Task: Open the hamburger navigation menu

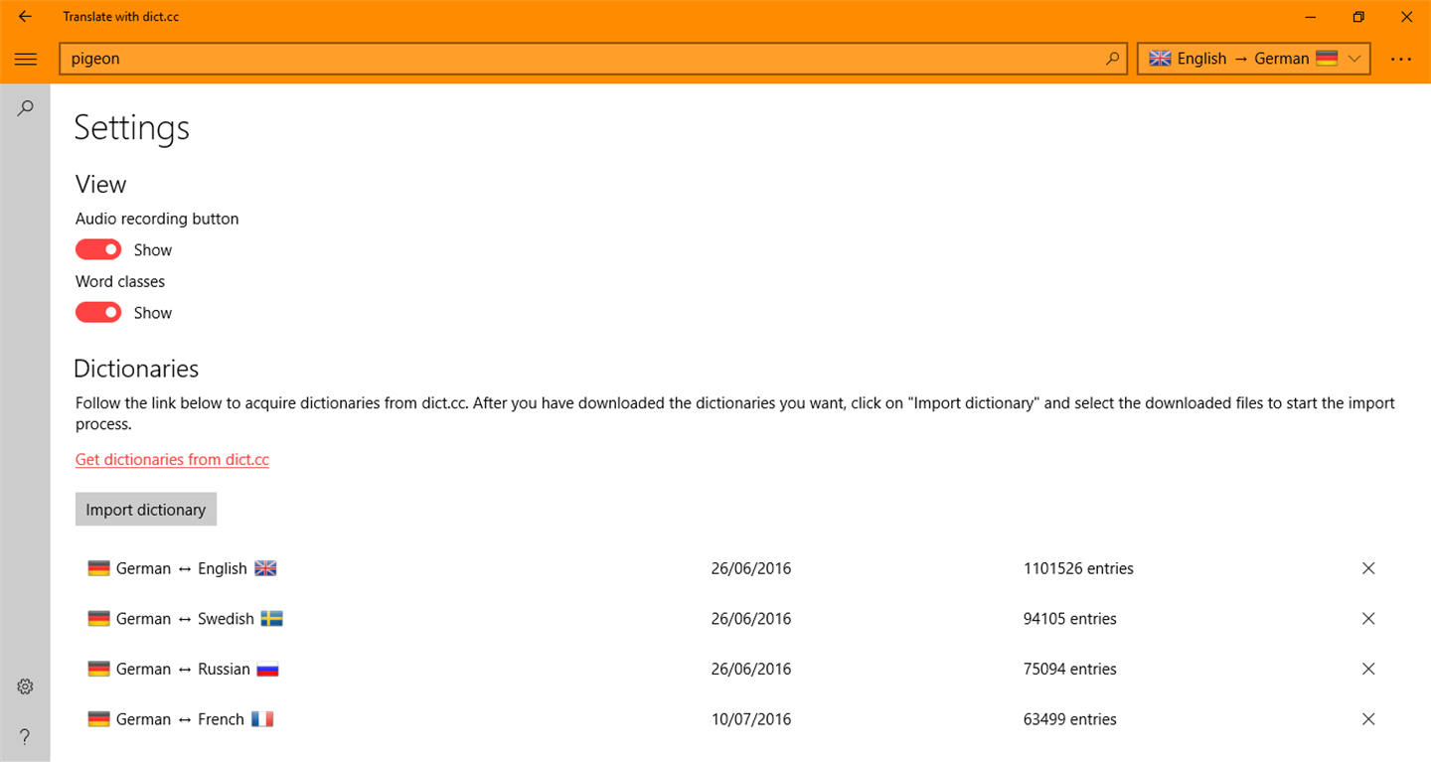Action: tap(26, 59)
